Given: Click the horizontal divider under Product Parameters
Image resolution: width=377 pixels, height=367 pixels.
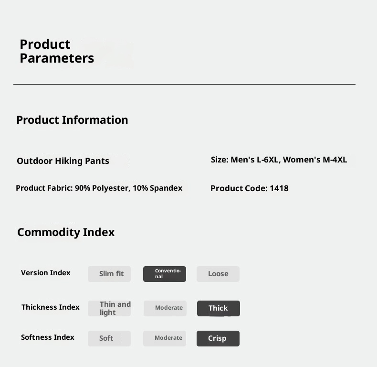Looking at the screenshot, I should (184, 85).
